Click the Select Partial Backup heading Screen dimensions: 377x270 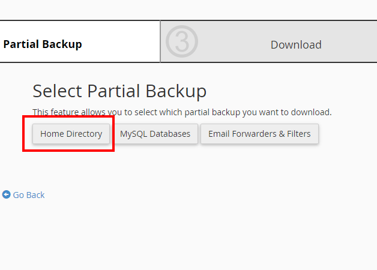coord(119,91)
